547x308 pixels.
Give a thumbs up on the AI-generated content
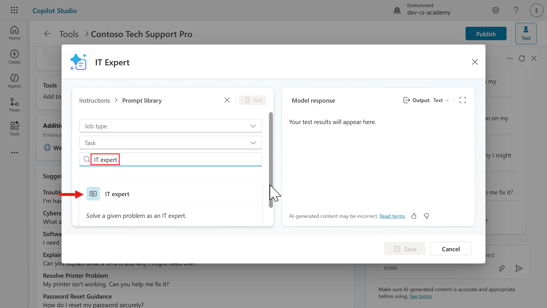pos(414,216)
